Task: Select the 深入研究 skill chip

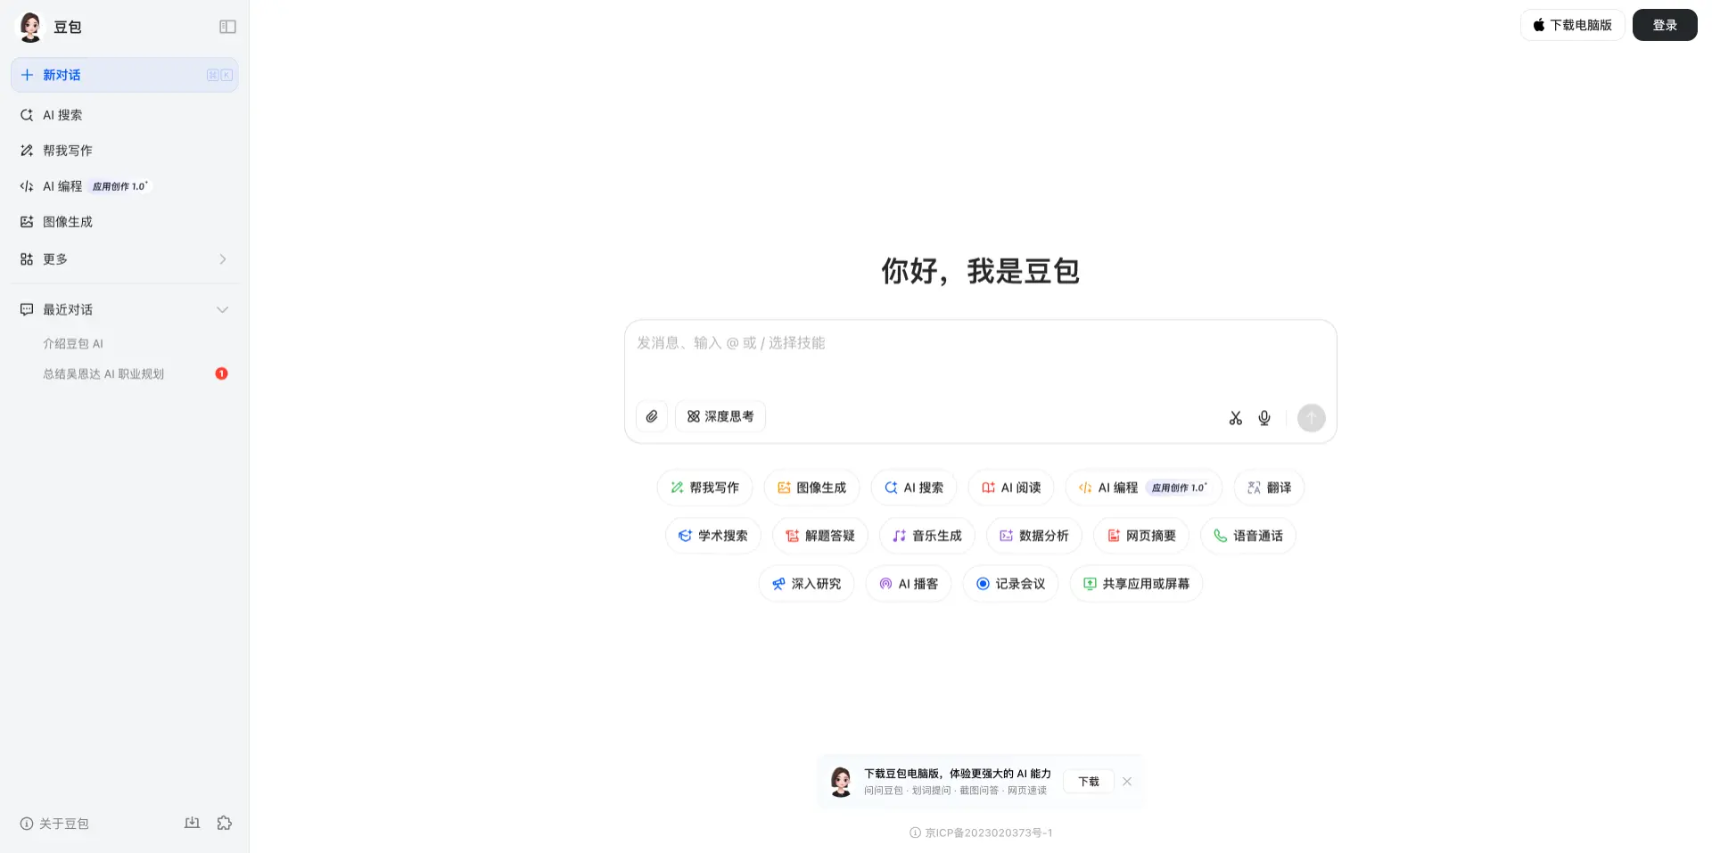Action: tap(807, 584)
